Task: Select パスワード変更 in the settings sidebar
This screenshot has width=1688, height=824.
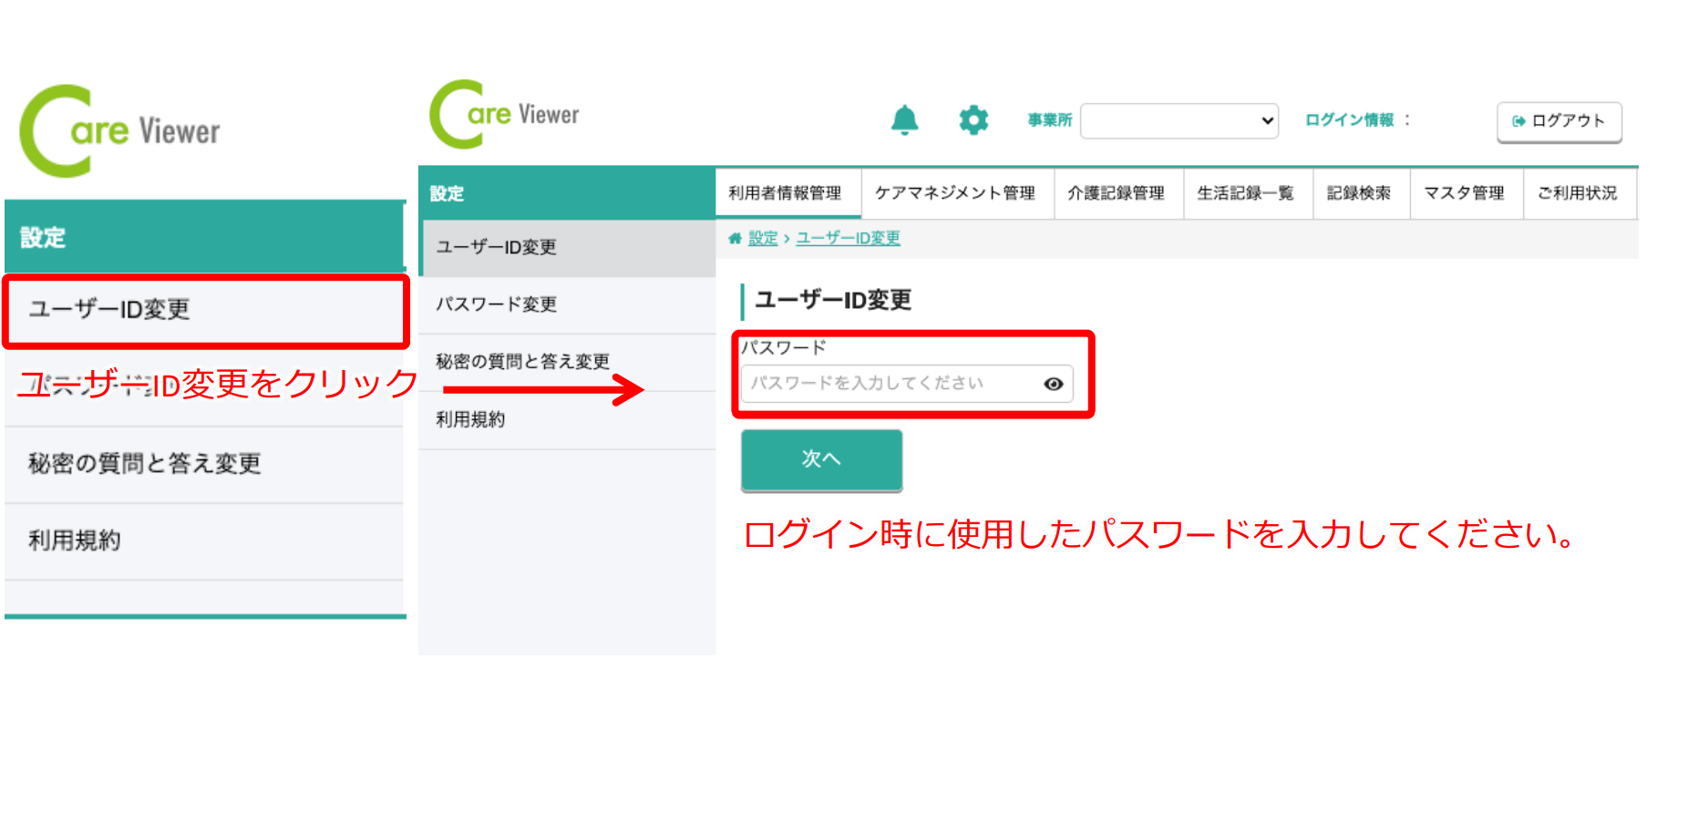Action: pyautogui.click(x=497, y=304)
